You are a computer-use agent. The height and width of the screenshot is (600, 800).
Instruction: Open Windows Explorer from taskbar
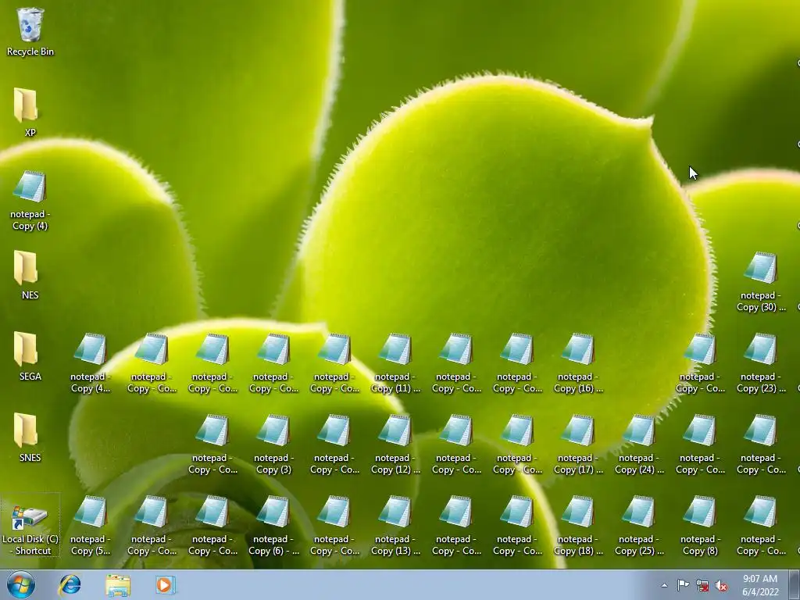[x=118, y=584]
